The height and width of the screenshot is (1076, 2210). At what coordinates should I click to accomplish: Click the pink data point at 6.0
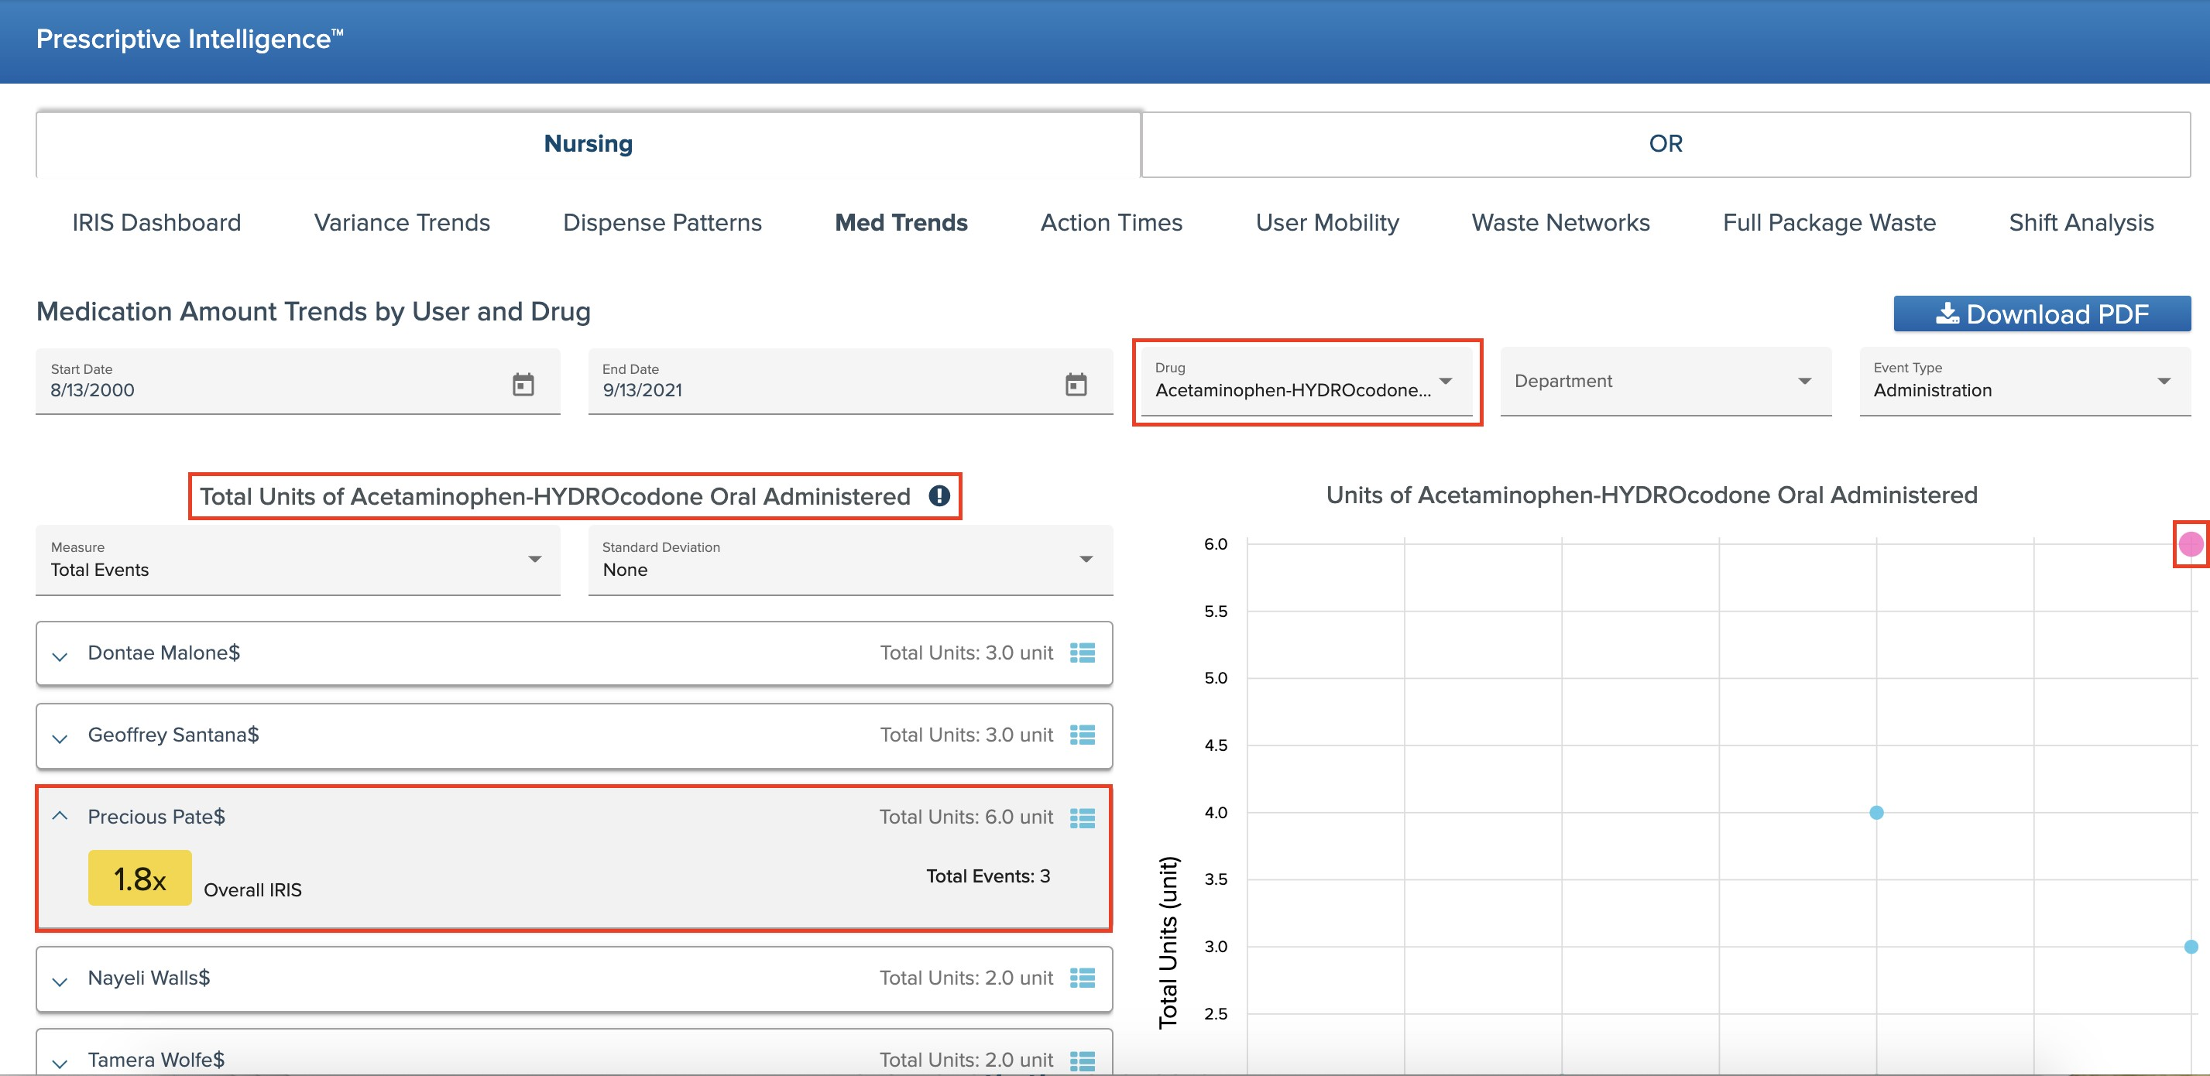2191,543
